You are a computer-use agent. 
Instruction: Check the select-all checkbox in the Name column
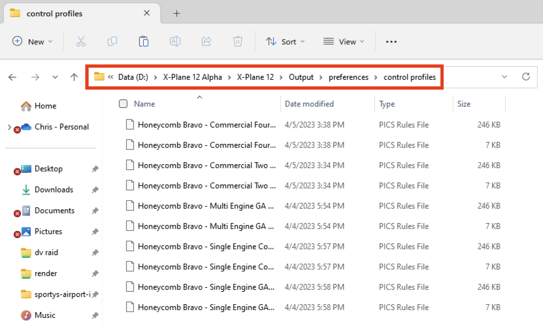click(x=123, y=104)
